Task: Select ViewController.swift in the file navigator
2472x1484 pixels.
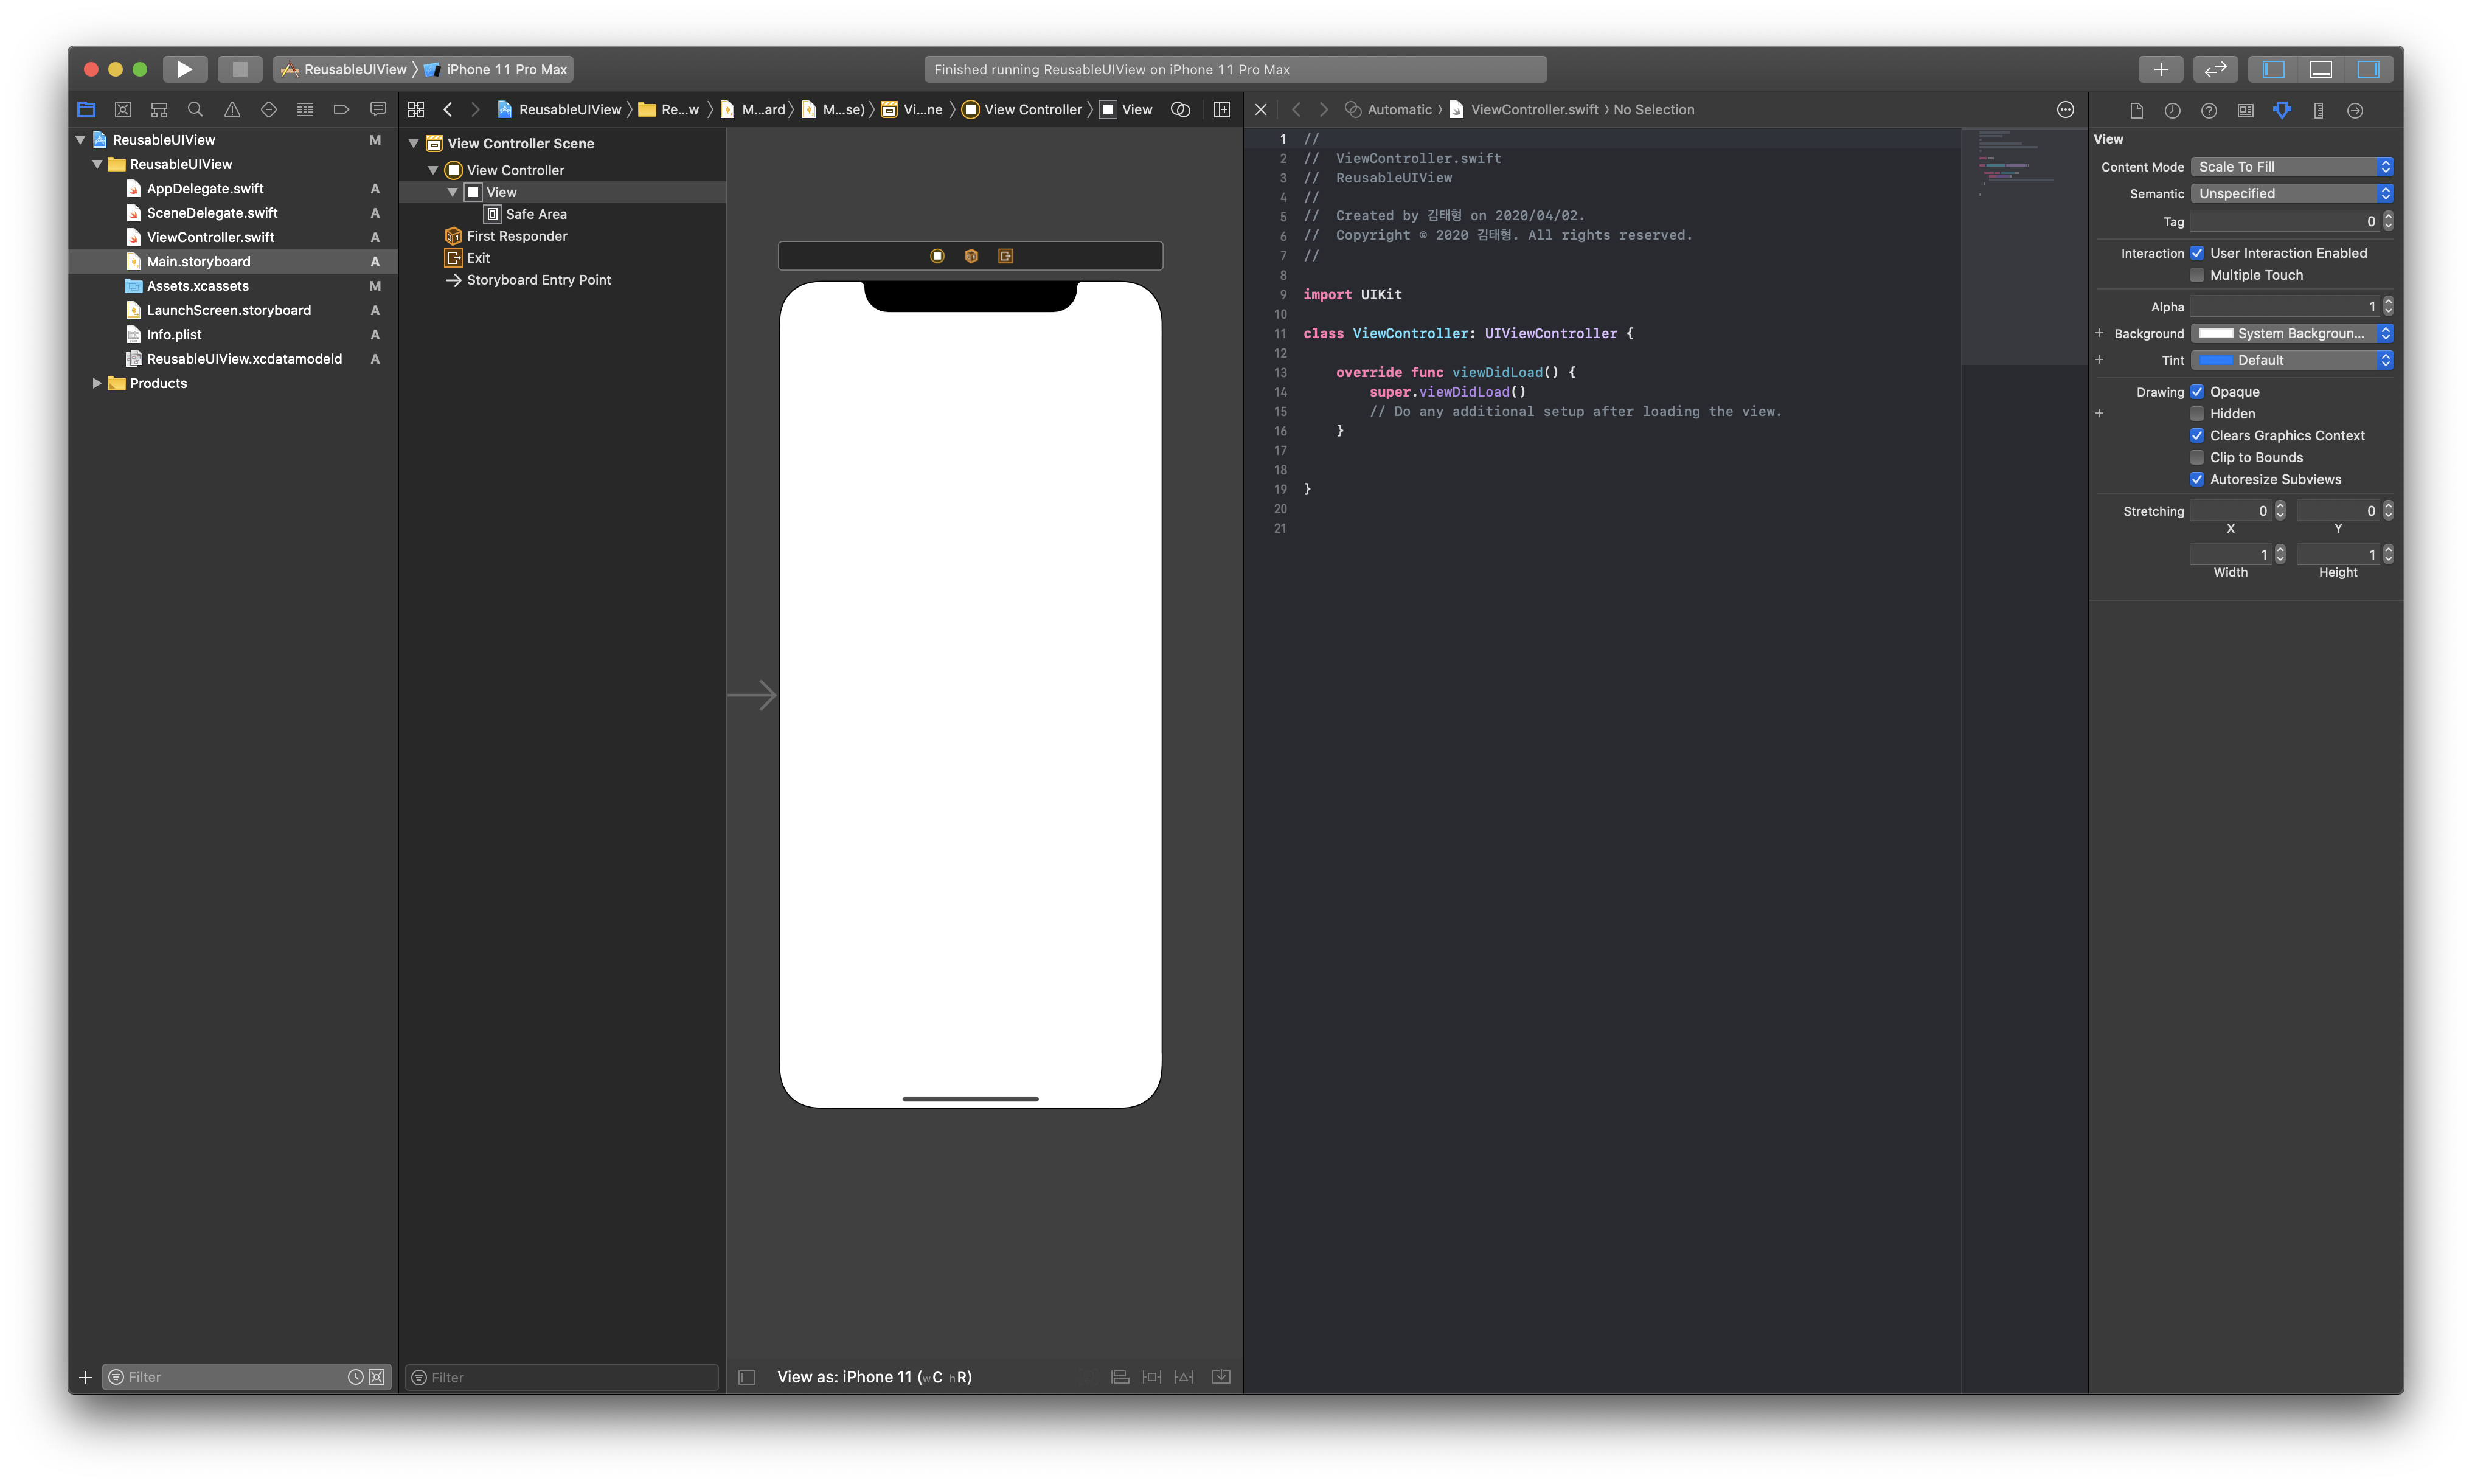Action: coord(210,237)
